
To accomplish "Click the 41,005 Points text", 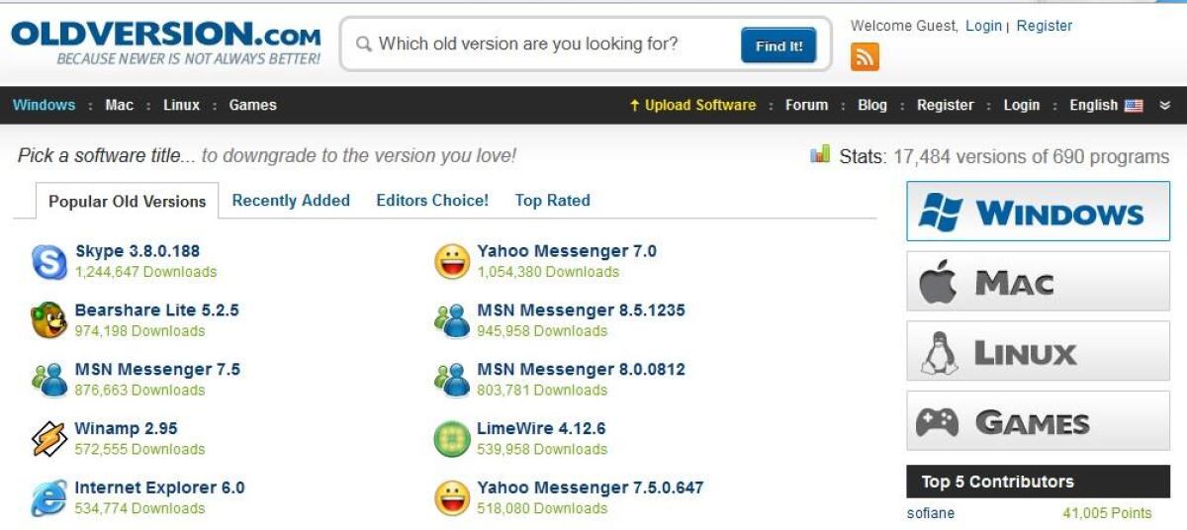I will tap(1107, 513).
